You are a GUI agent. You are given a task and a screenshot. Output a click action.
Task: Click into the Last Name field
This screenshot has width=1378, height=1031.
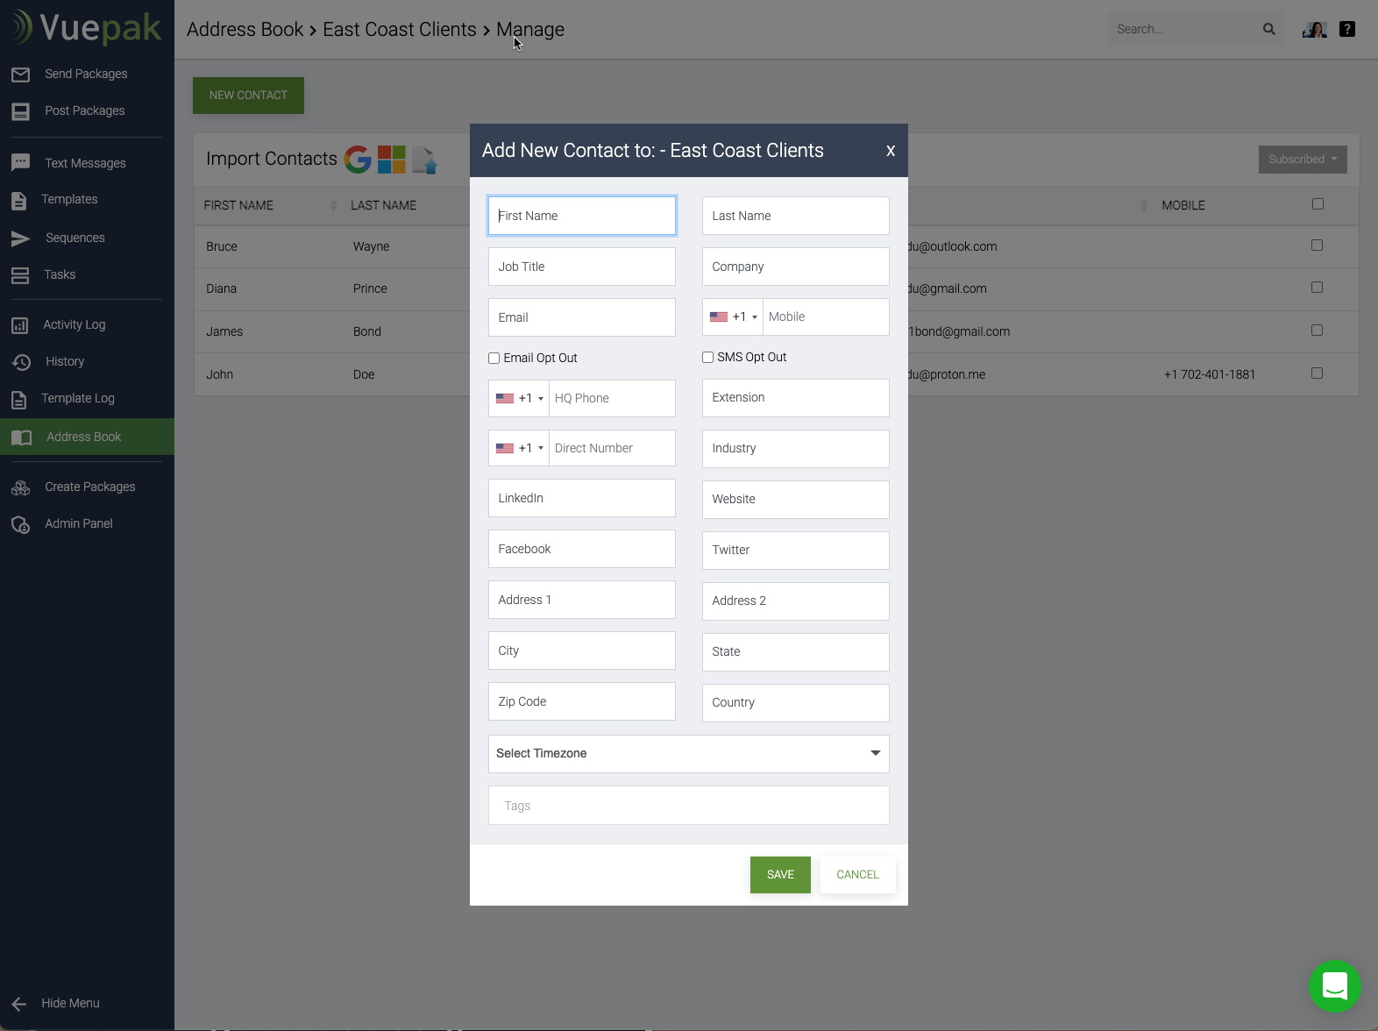coord(795,216)
